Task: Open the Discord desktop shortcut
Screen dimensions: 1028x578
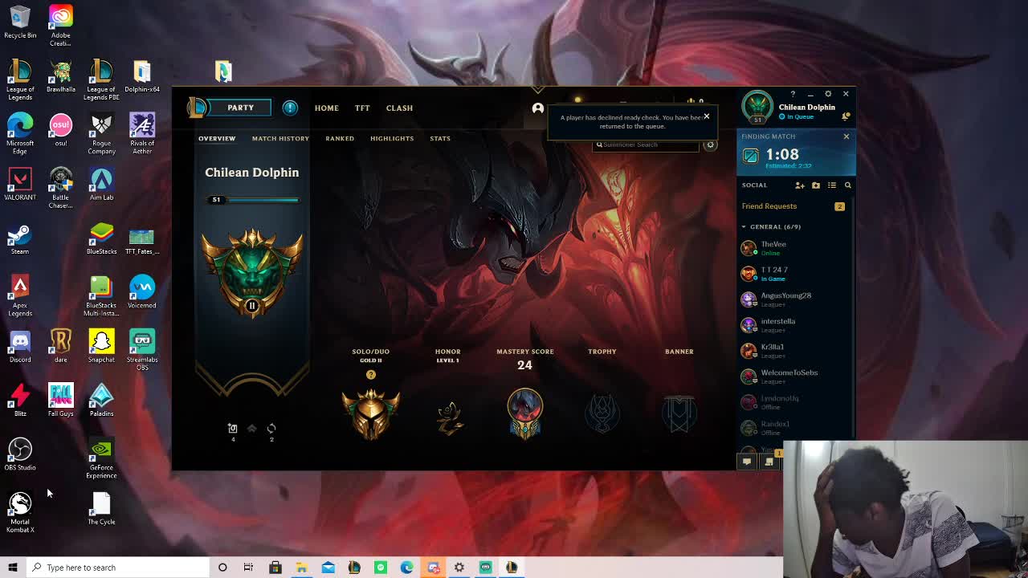Action: click(20, 347)
